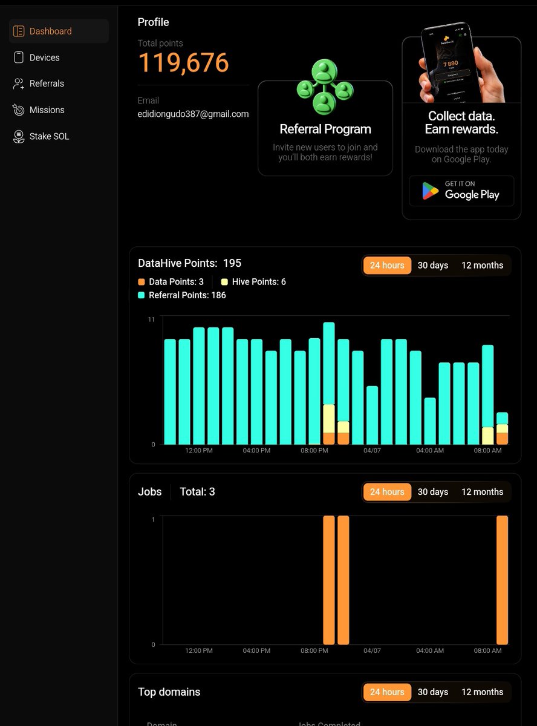Select 24 hours on the Jobs chart
This screenshot has height=726, width=537.
point(387,492)
